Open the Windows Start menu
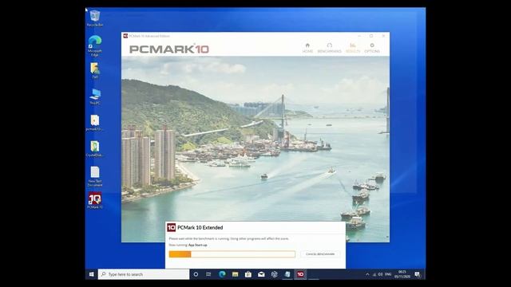 [x=92, y=274]
